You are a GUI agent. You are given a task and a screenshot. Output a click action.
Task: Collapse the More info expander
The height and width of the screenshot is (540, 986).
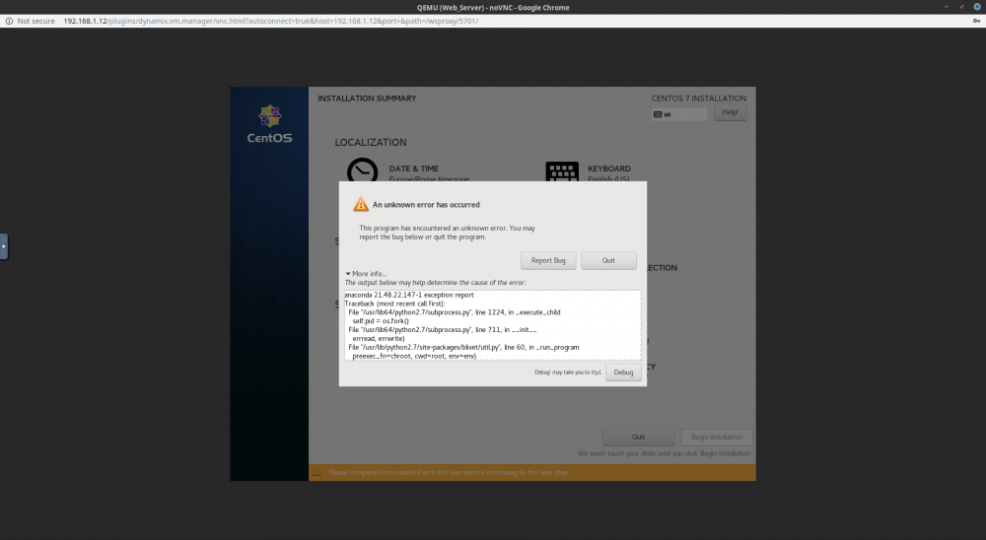tap(366, 274)
